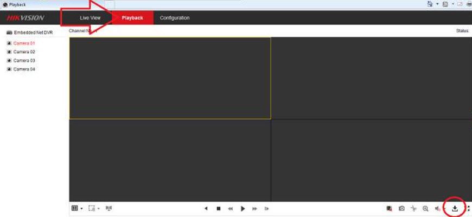Image resolution: width=472 pixels, height=217 pixels.
Task: Click the browser print icon
Action: (469, 4)
